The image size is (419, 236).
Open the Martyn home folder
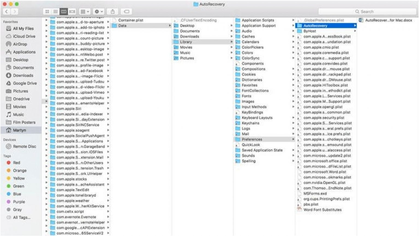coord(19,130)
